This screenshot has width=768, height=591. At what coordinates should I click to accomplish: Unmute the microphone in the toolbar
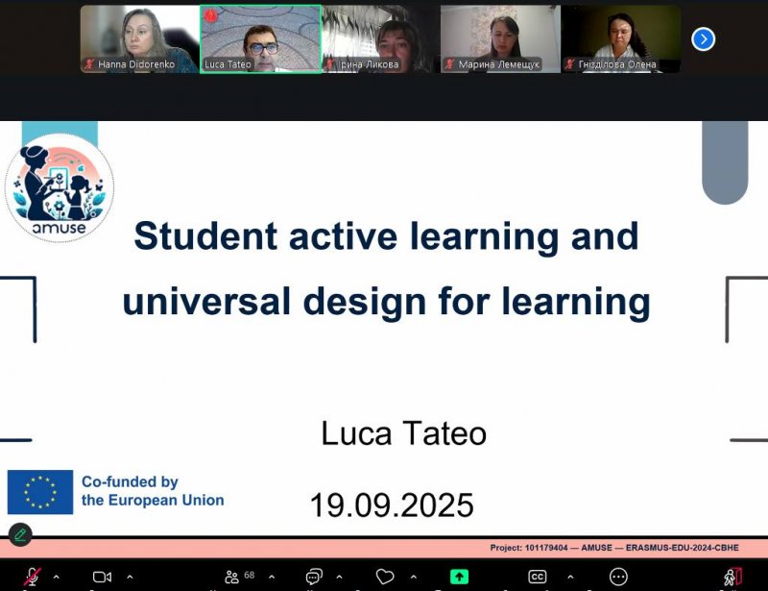[32, 577]
